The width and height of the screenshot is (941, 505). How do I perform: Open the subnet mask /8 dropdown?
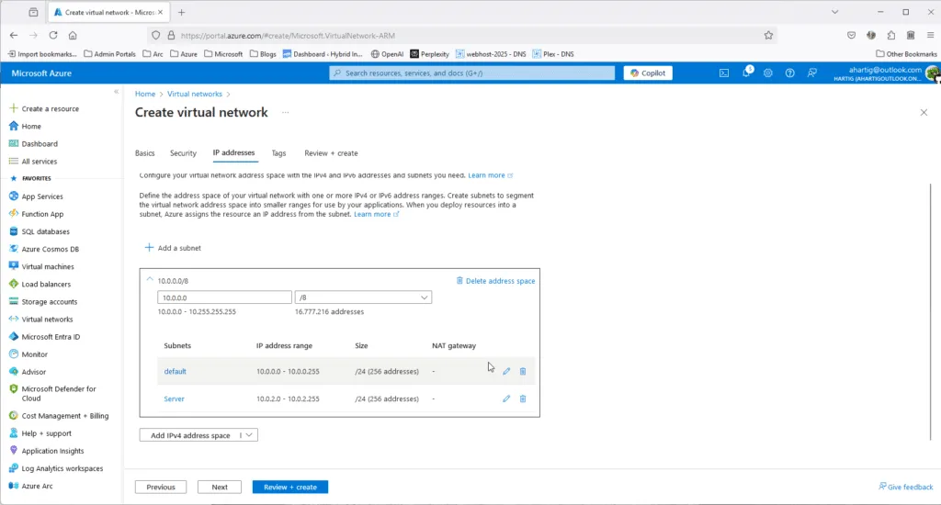(x=363, y=297)
